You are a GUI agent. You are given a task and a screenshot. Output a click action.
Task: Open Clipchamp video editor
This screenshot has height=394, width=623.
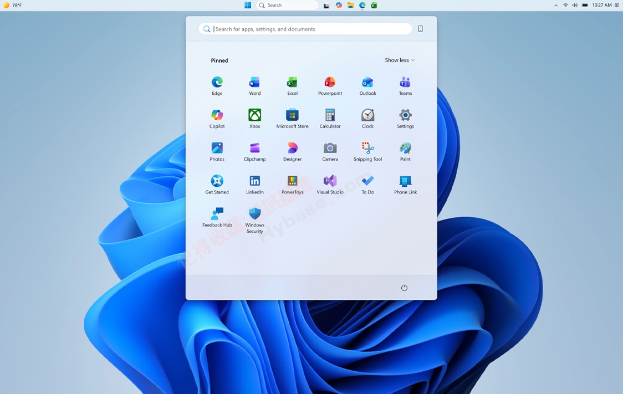(x=254, y=152)
